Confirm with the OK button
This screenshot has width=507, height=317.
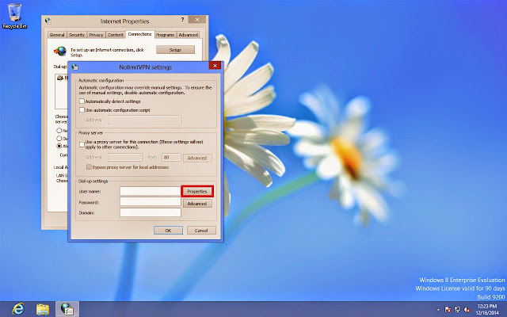tap(168, 231)
